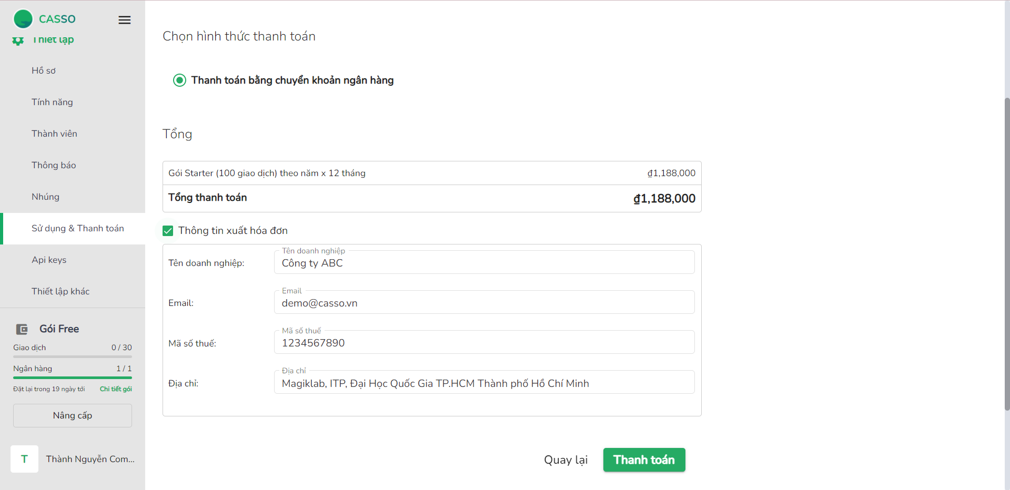The width and height of the screenshot is (1010, 490).
Task: Click the T avatar for Thành Nguyễn
Action: [24, 459]
